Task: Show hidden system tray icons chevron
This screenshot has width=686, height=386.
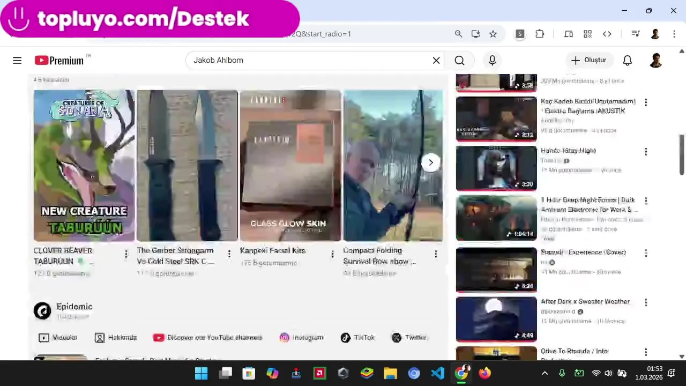Action: tap(545, 373)
